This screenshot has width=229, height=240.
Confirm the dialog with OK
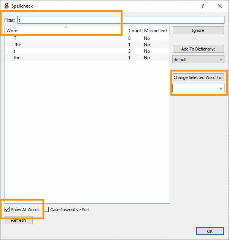210,231
